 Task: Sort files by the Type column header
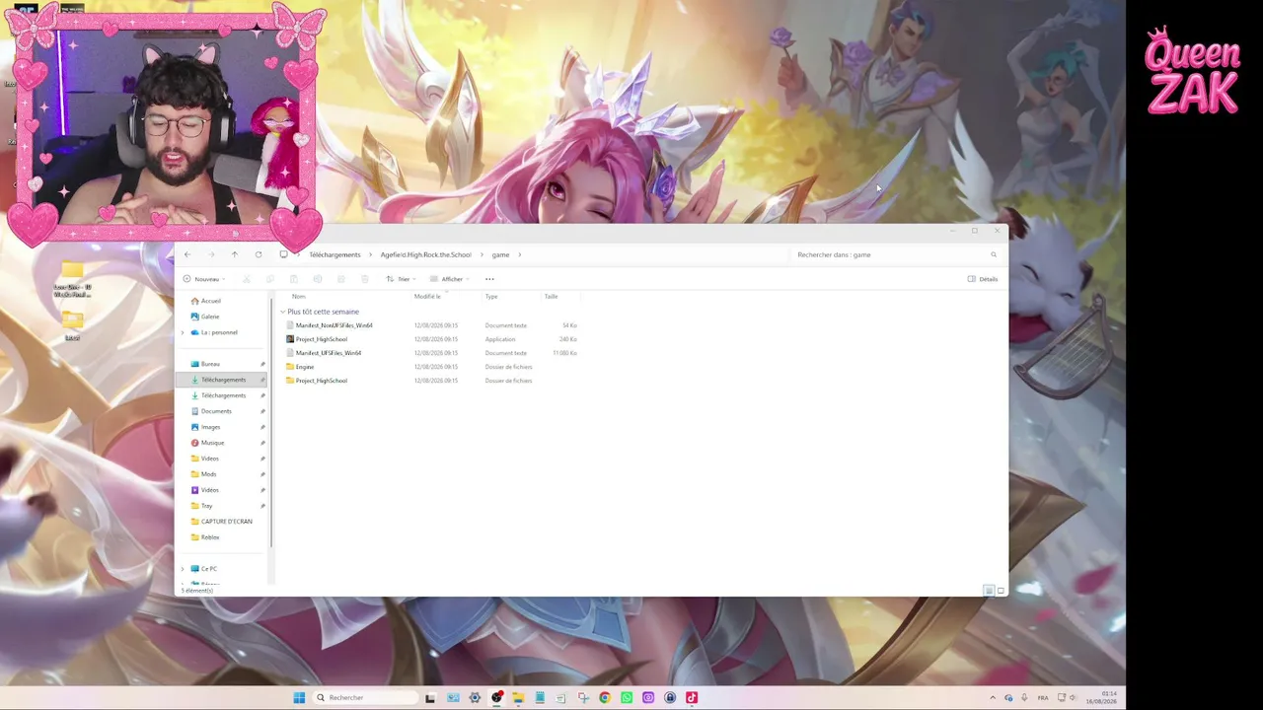(491, 296)
